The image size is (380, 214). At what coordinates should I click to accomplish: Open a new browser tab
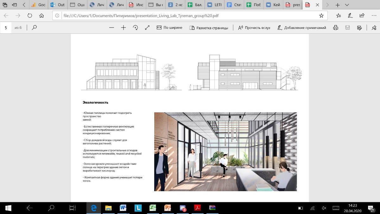click(338, 5)
